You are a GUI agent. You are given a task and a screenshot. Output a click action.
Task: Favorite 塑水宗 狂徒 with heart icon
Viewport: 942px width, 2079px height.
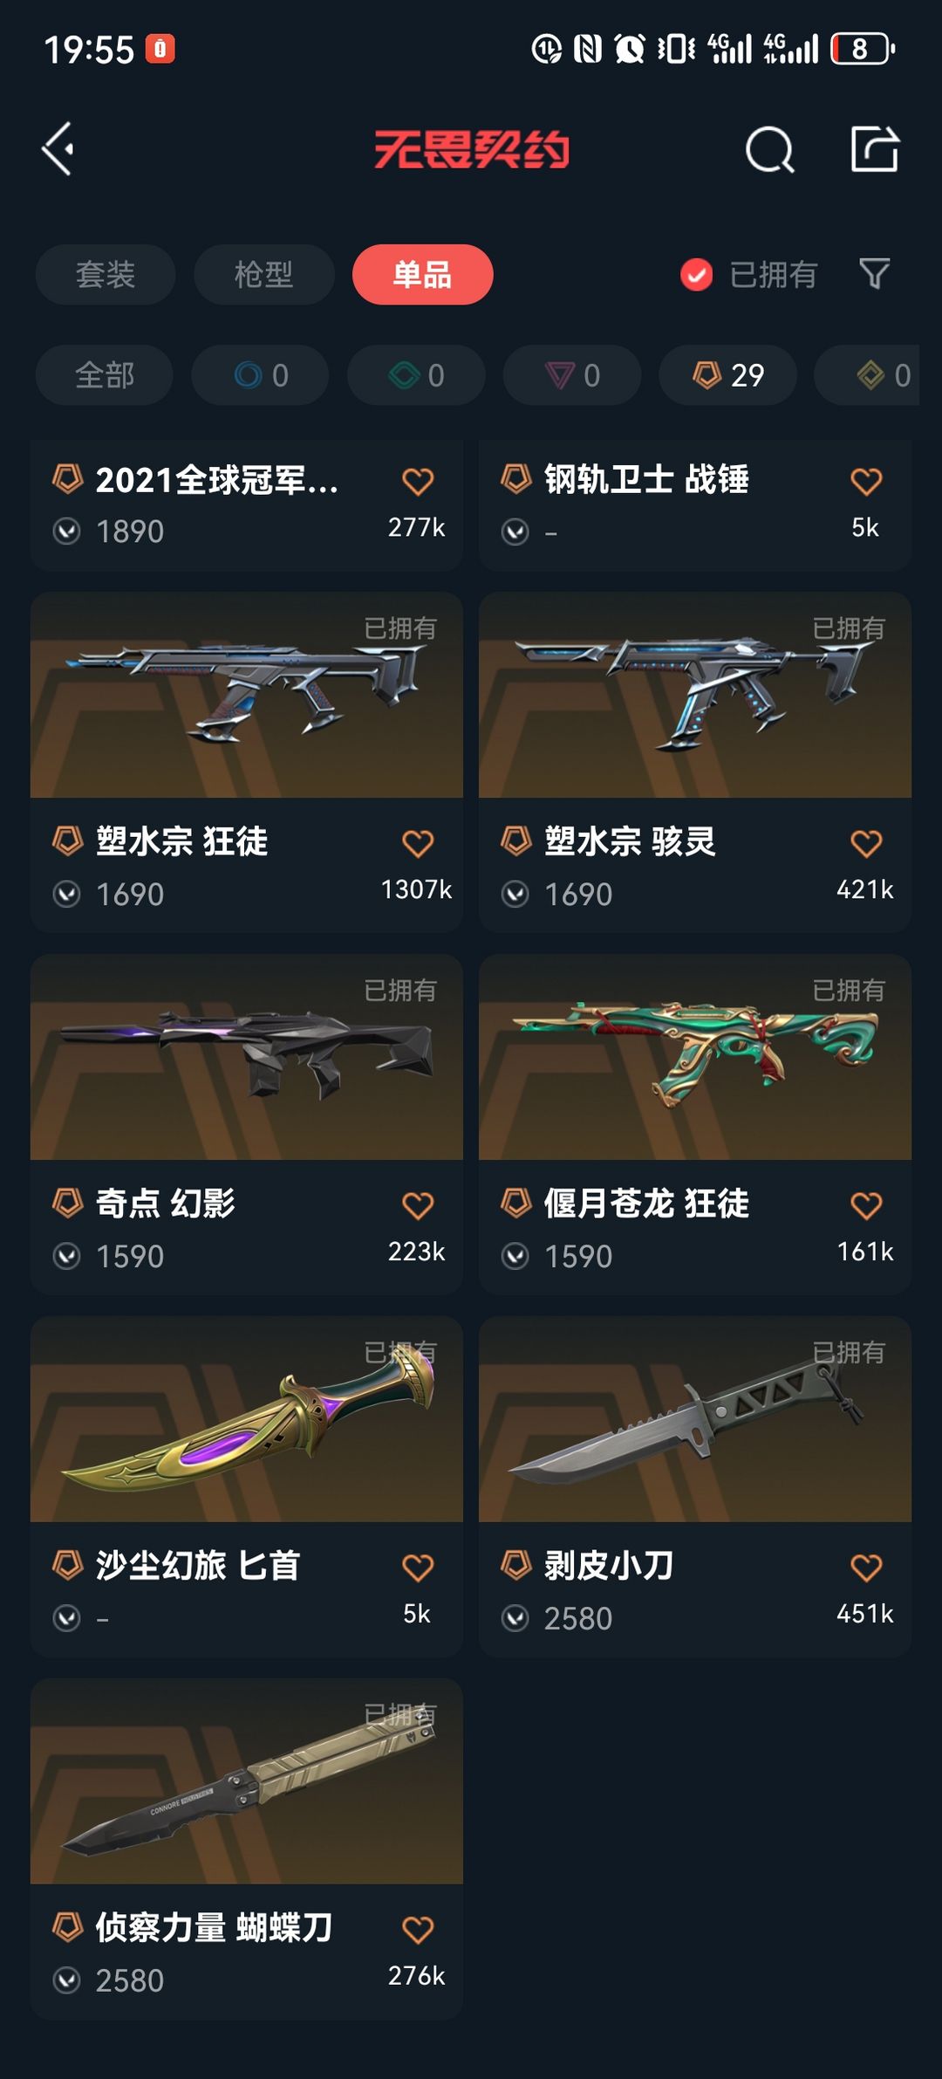418,844
